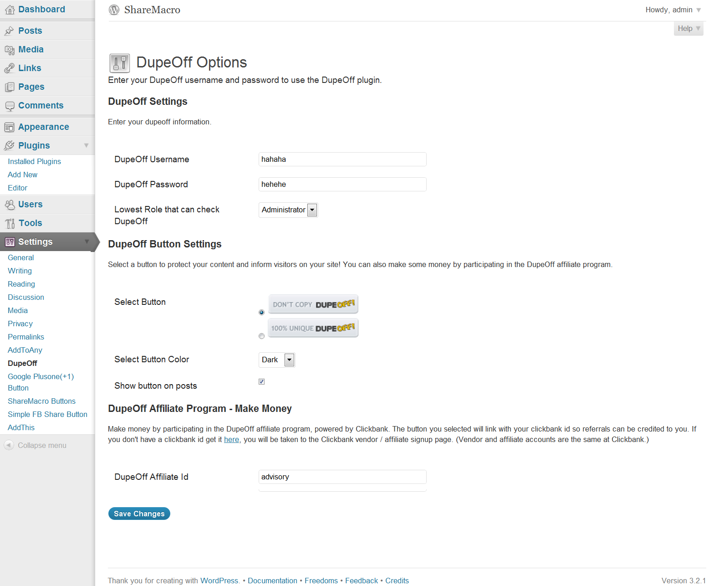Viewport: 719px width, 586px height.
Task: Click the Appearance icon in sidebar
Action: [10, 127]
